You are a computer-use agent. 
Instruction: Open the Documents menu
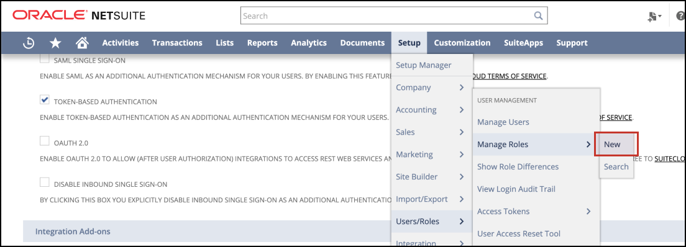(x=363, y=43)
